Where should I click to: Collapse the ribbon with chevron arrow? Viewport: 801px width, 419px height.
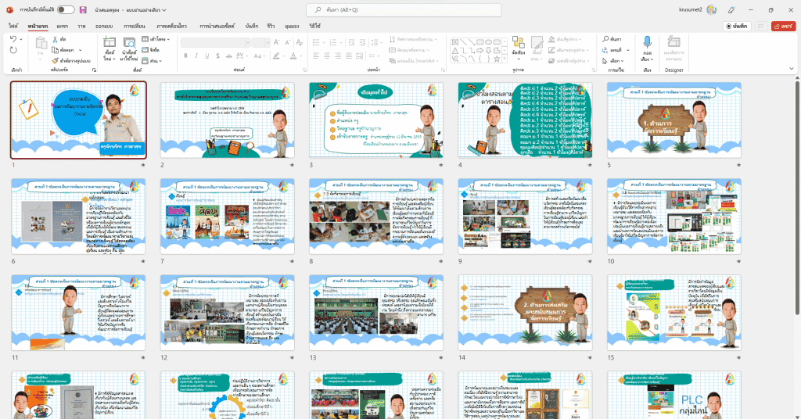pos(792,70)
